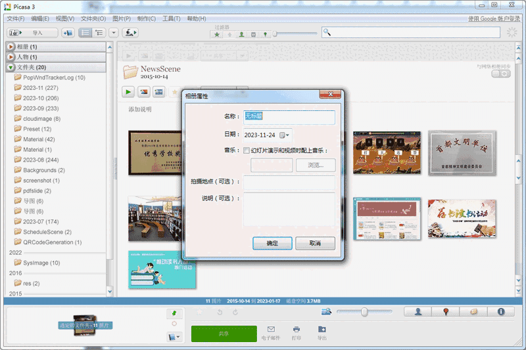The image size is (526, 350).
Task: Play NewsScene folder slideshow
Action: coord(128,92)
